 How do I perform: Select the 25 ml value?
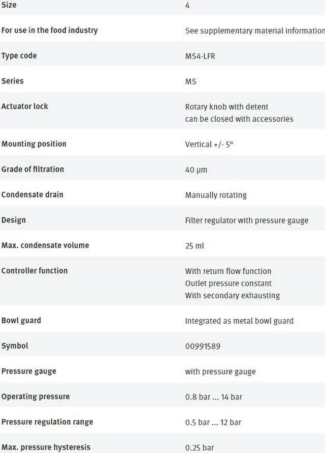[194, 246]
